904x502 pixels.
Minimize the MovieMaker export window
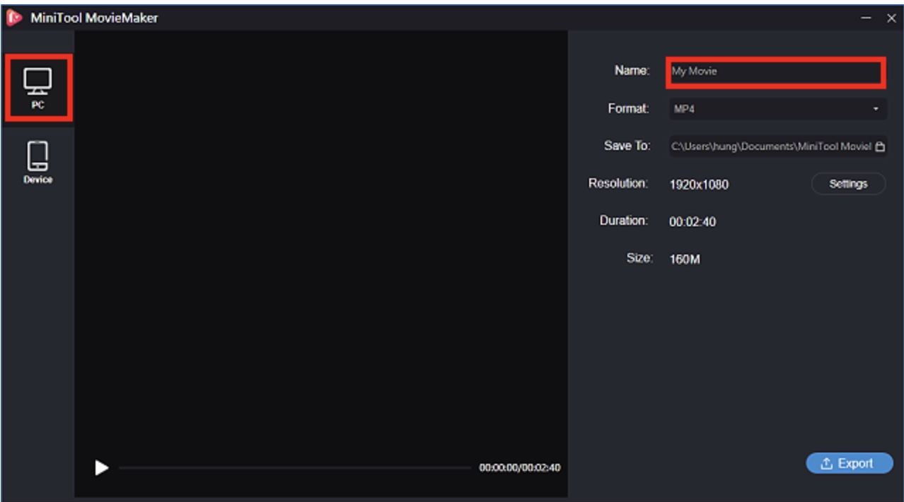coord(867,18)
